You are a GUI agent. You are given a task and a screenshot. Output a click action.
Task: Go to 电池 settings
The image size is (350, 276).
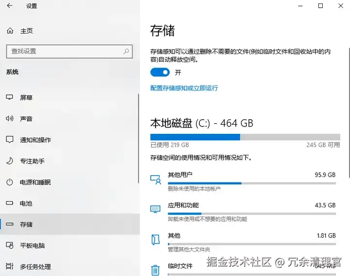coord(69,203)
